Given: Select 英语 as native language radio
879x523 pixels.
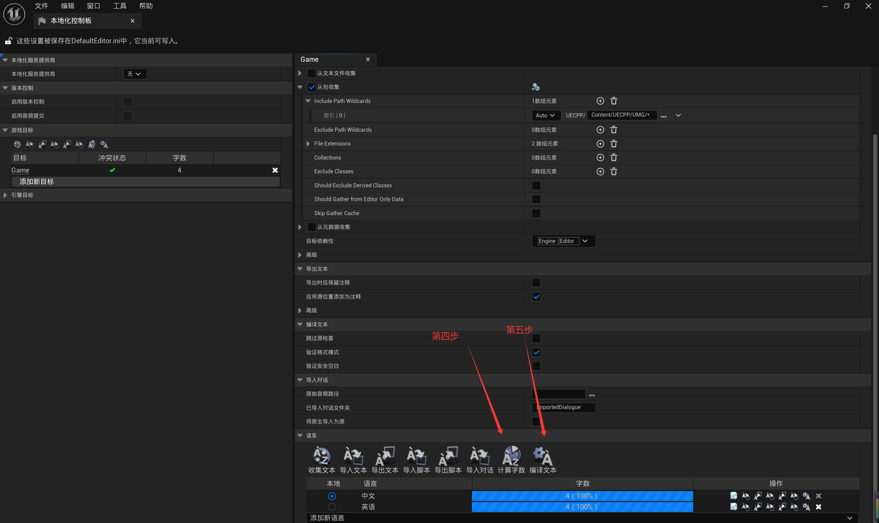Looking at the screenshot, I should point(331,507).
